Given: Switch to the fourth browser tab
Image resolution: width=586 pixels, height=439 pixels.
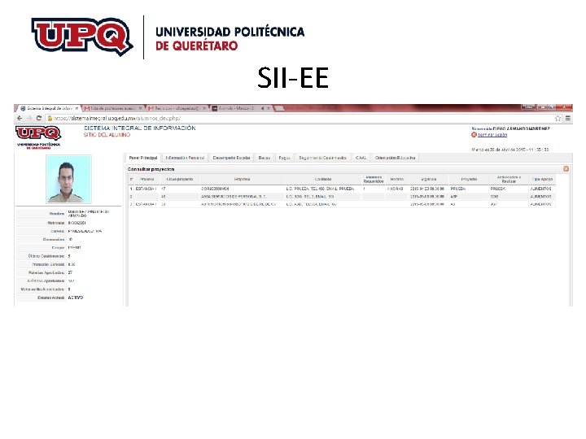Looking at the screenshot, I should (x=240, y=108).
